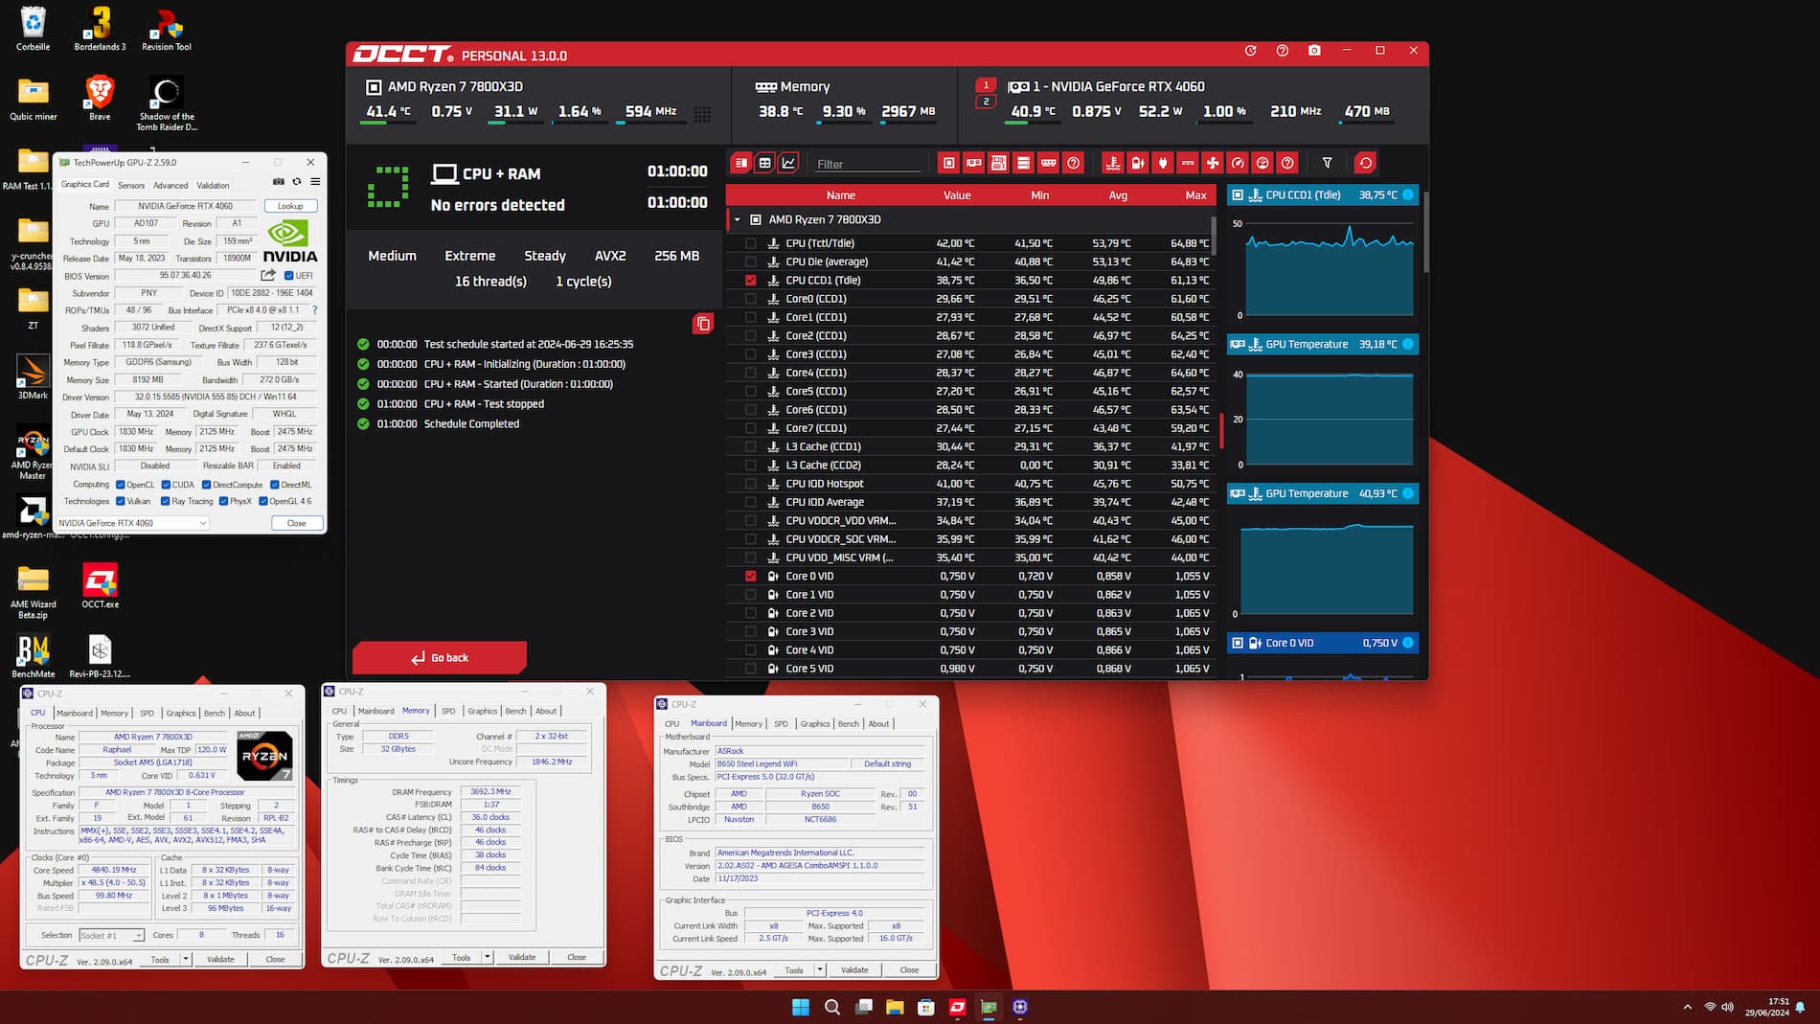Open Tools dropdown arrow in CPU-Z Memory window
The height and width of the screenshot is (1024, 1820).
coord(487,957)
